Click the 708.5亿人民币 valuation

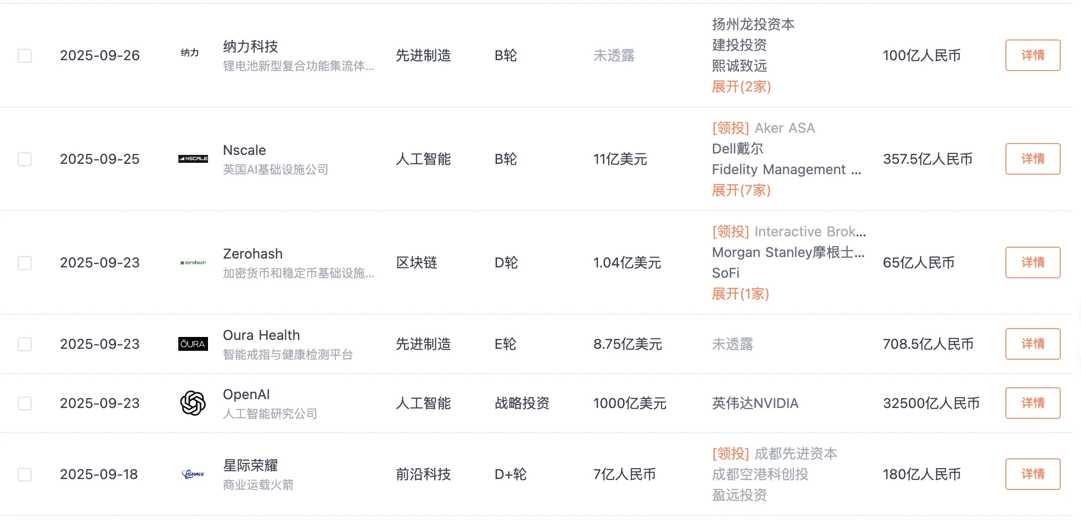pyautogui.click(x=928, y=344)
